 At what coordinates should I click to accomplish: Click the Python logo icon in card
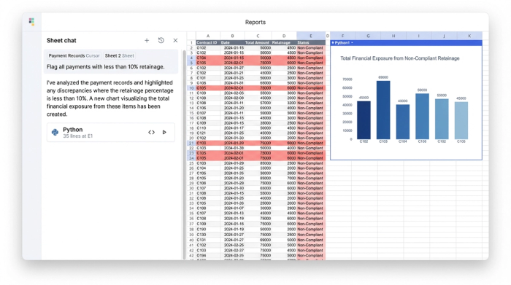(55, 132)
